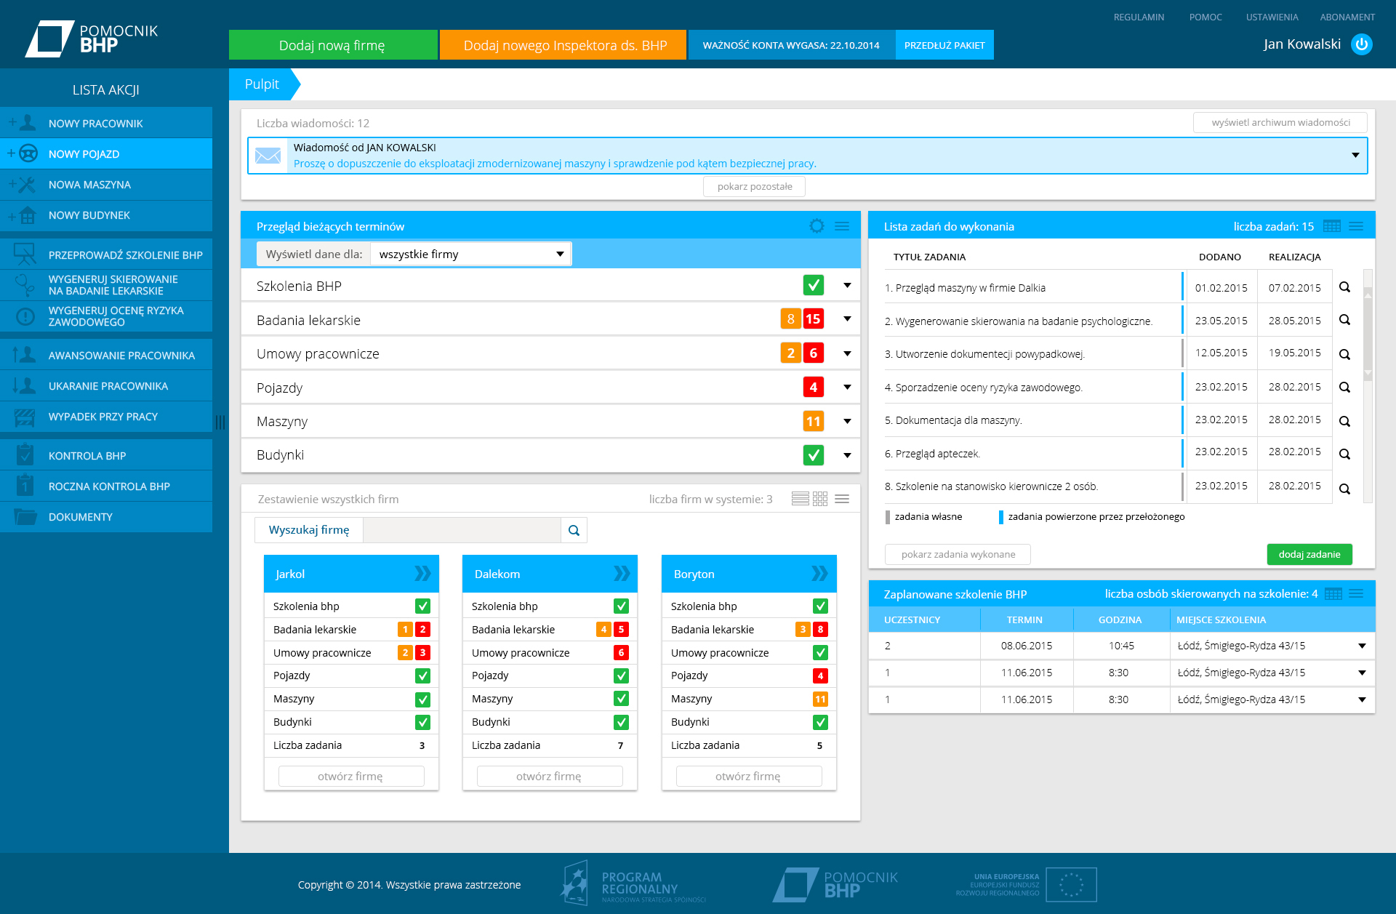Viewport: 1396px width, 914px height.
Task: Click the search magnifier next to Wyszukaj firmę
Action: tap(574, 530)
